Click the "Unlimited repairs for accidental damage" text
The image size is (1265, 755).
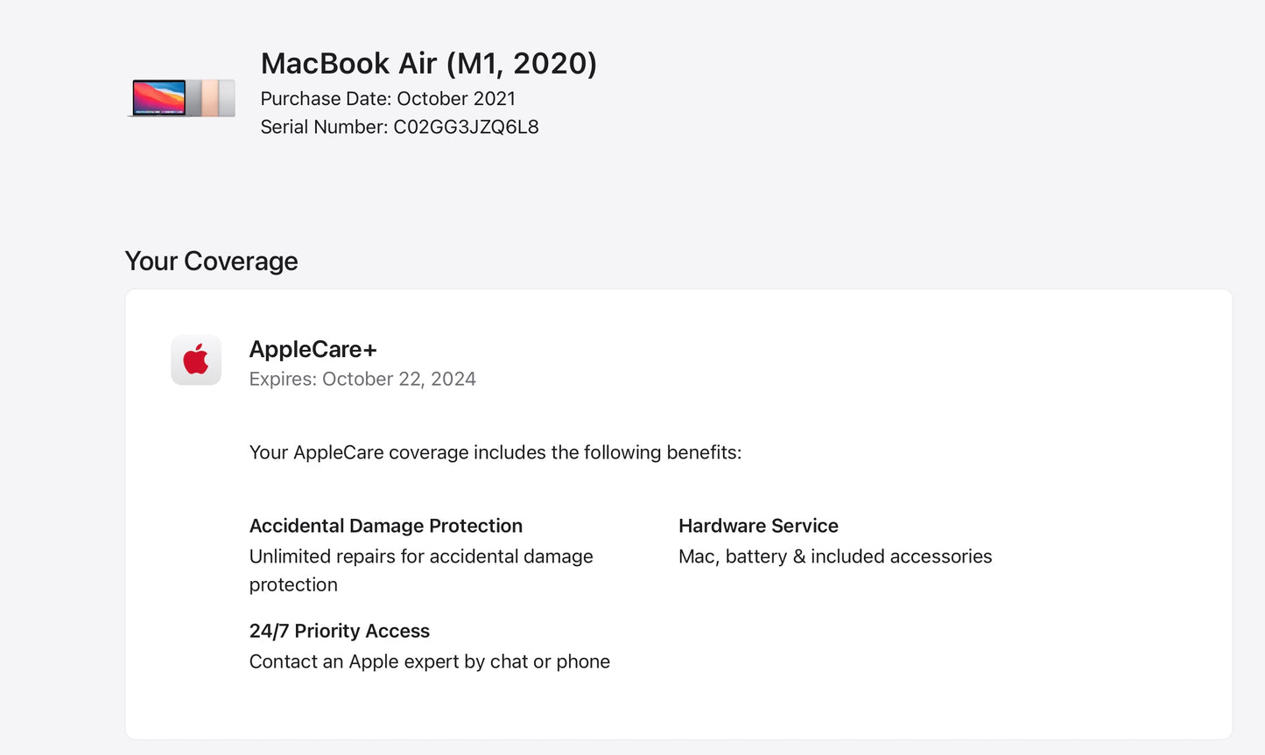[421, 556]
